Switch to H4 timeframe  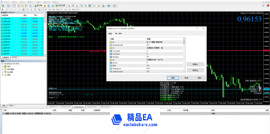(x=65, y=9)
